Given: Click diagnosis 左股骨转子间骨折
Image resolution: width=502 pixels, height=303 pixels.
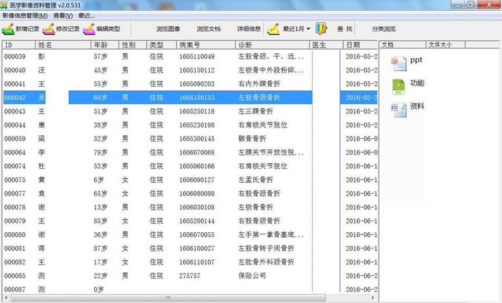Looking at the screenshot, I should [267, 248].
